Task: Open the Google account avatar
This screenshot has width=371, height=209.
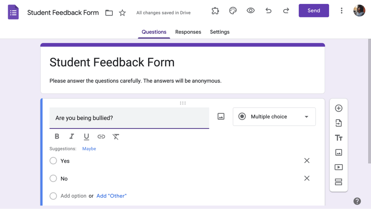Action: (x=359, y=11)
